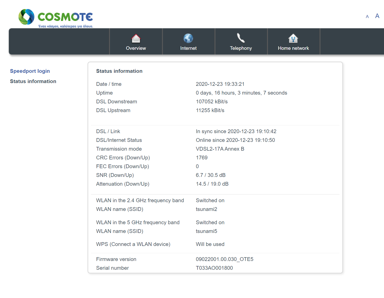Click the uptime value 0 days, 16 hours
The width and height of the screenshot is (384, 298).
click(x=241, y=93)
